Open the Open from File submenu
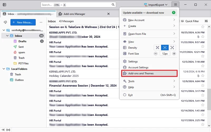211x132 pixels. [149, 34]
